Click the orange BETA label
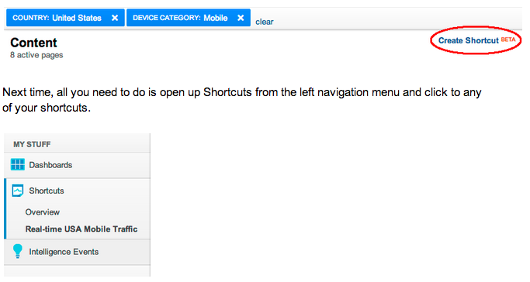This screenshot has height=282, width=530. pyautogui.click(x=508, y=40)
